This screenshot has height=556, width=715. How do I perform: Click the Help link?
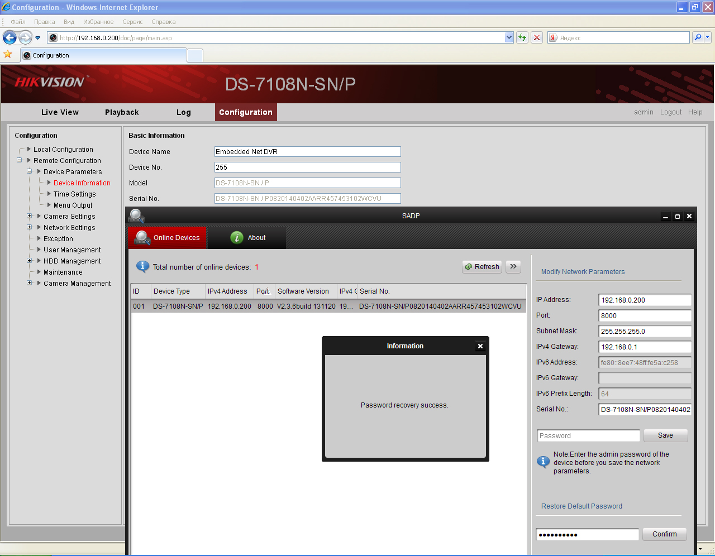(x=695, y=112)
